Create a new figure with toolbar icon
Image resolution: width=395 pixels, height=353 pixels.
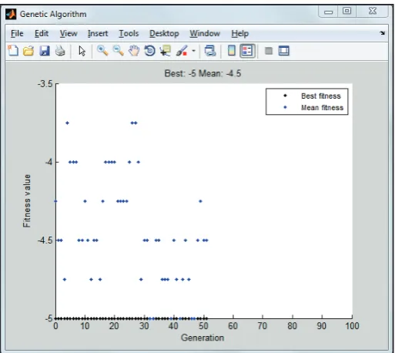[13, 51]
